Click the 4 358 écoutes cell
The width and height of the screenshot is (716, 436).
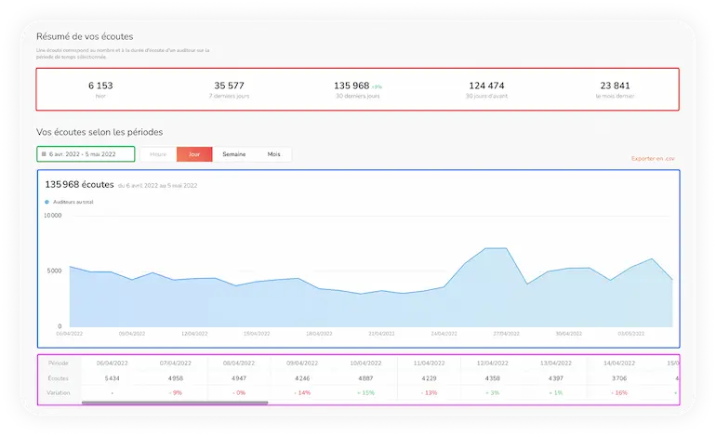click(x=492, y=378)
